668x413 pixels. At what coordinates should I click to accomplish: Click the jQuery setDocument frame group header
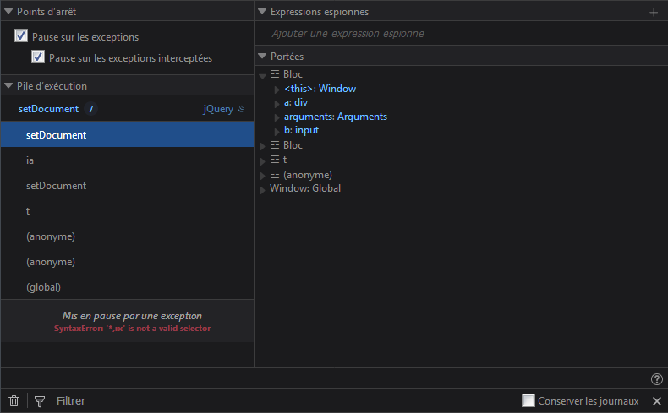point(127,109)
